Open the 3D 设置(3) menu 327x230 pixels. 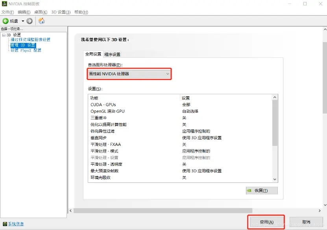click(61, 12)
